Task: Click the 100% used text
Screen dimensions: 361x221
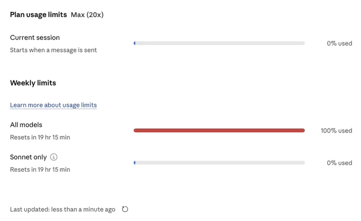Action: coord(337,130)
